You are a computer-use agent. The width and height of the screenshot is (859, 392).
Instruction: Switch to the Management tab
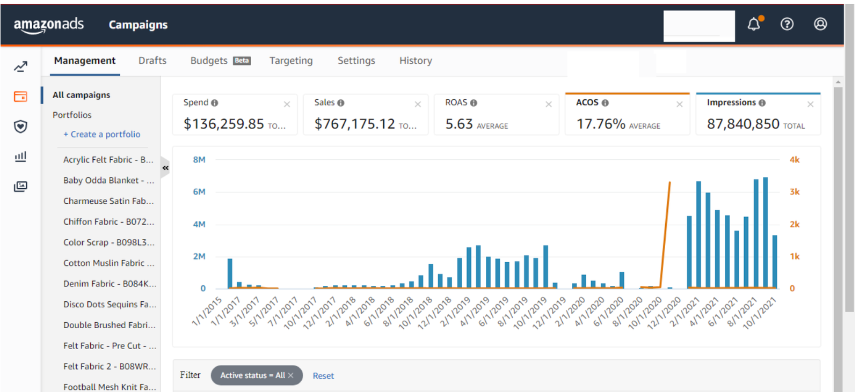coord(85,61)
